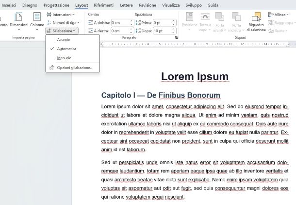The width and height of the screenshot is (296, 205).
Task: Click the Opzioni sillabazione menu icon
Action: 52,68
